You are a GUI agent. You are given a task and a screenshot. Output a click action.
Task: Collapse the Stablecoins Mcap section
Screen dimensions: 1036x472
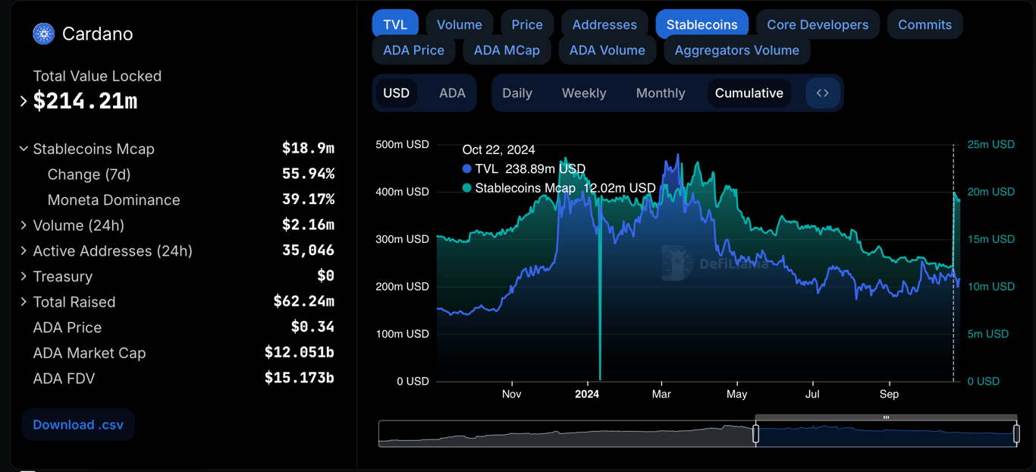(24, 149)
